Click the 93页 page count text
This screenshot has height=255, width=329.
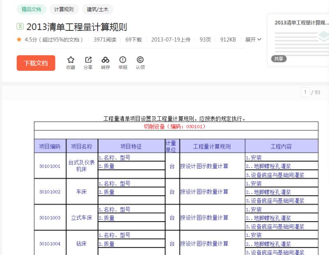pos(205,39)
